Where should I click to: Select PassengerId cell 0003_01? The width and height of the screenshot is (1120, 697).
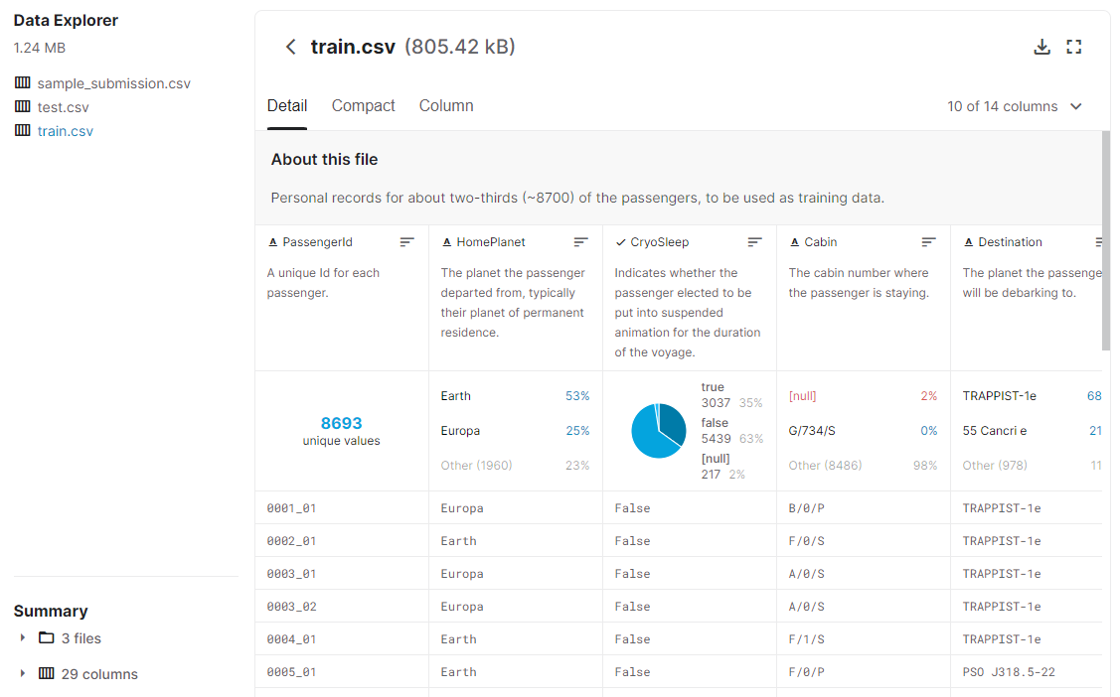[x=291, y=574]
